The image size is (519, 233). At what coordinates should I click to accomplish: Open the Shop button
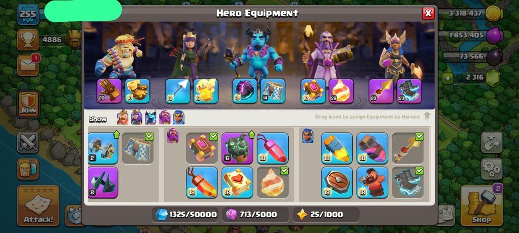click(x=481, y=206)
